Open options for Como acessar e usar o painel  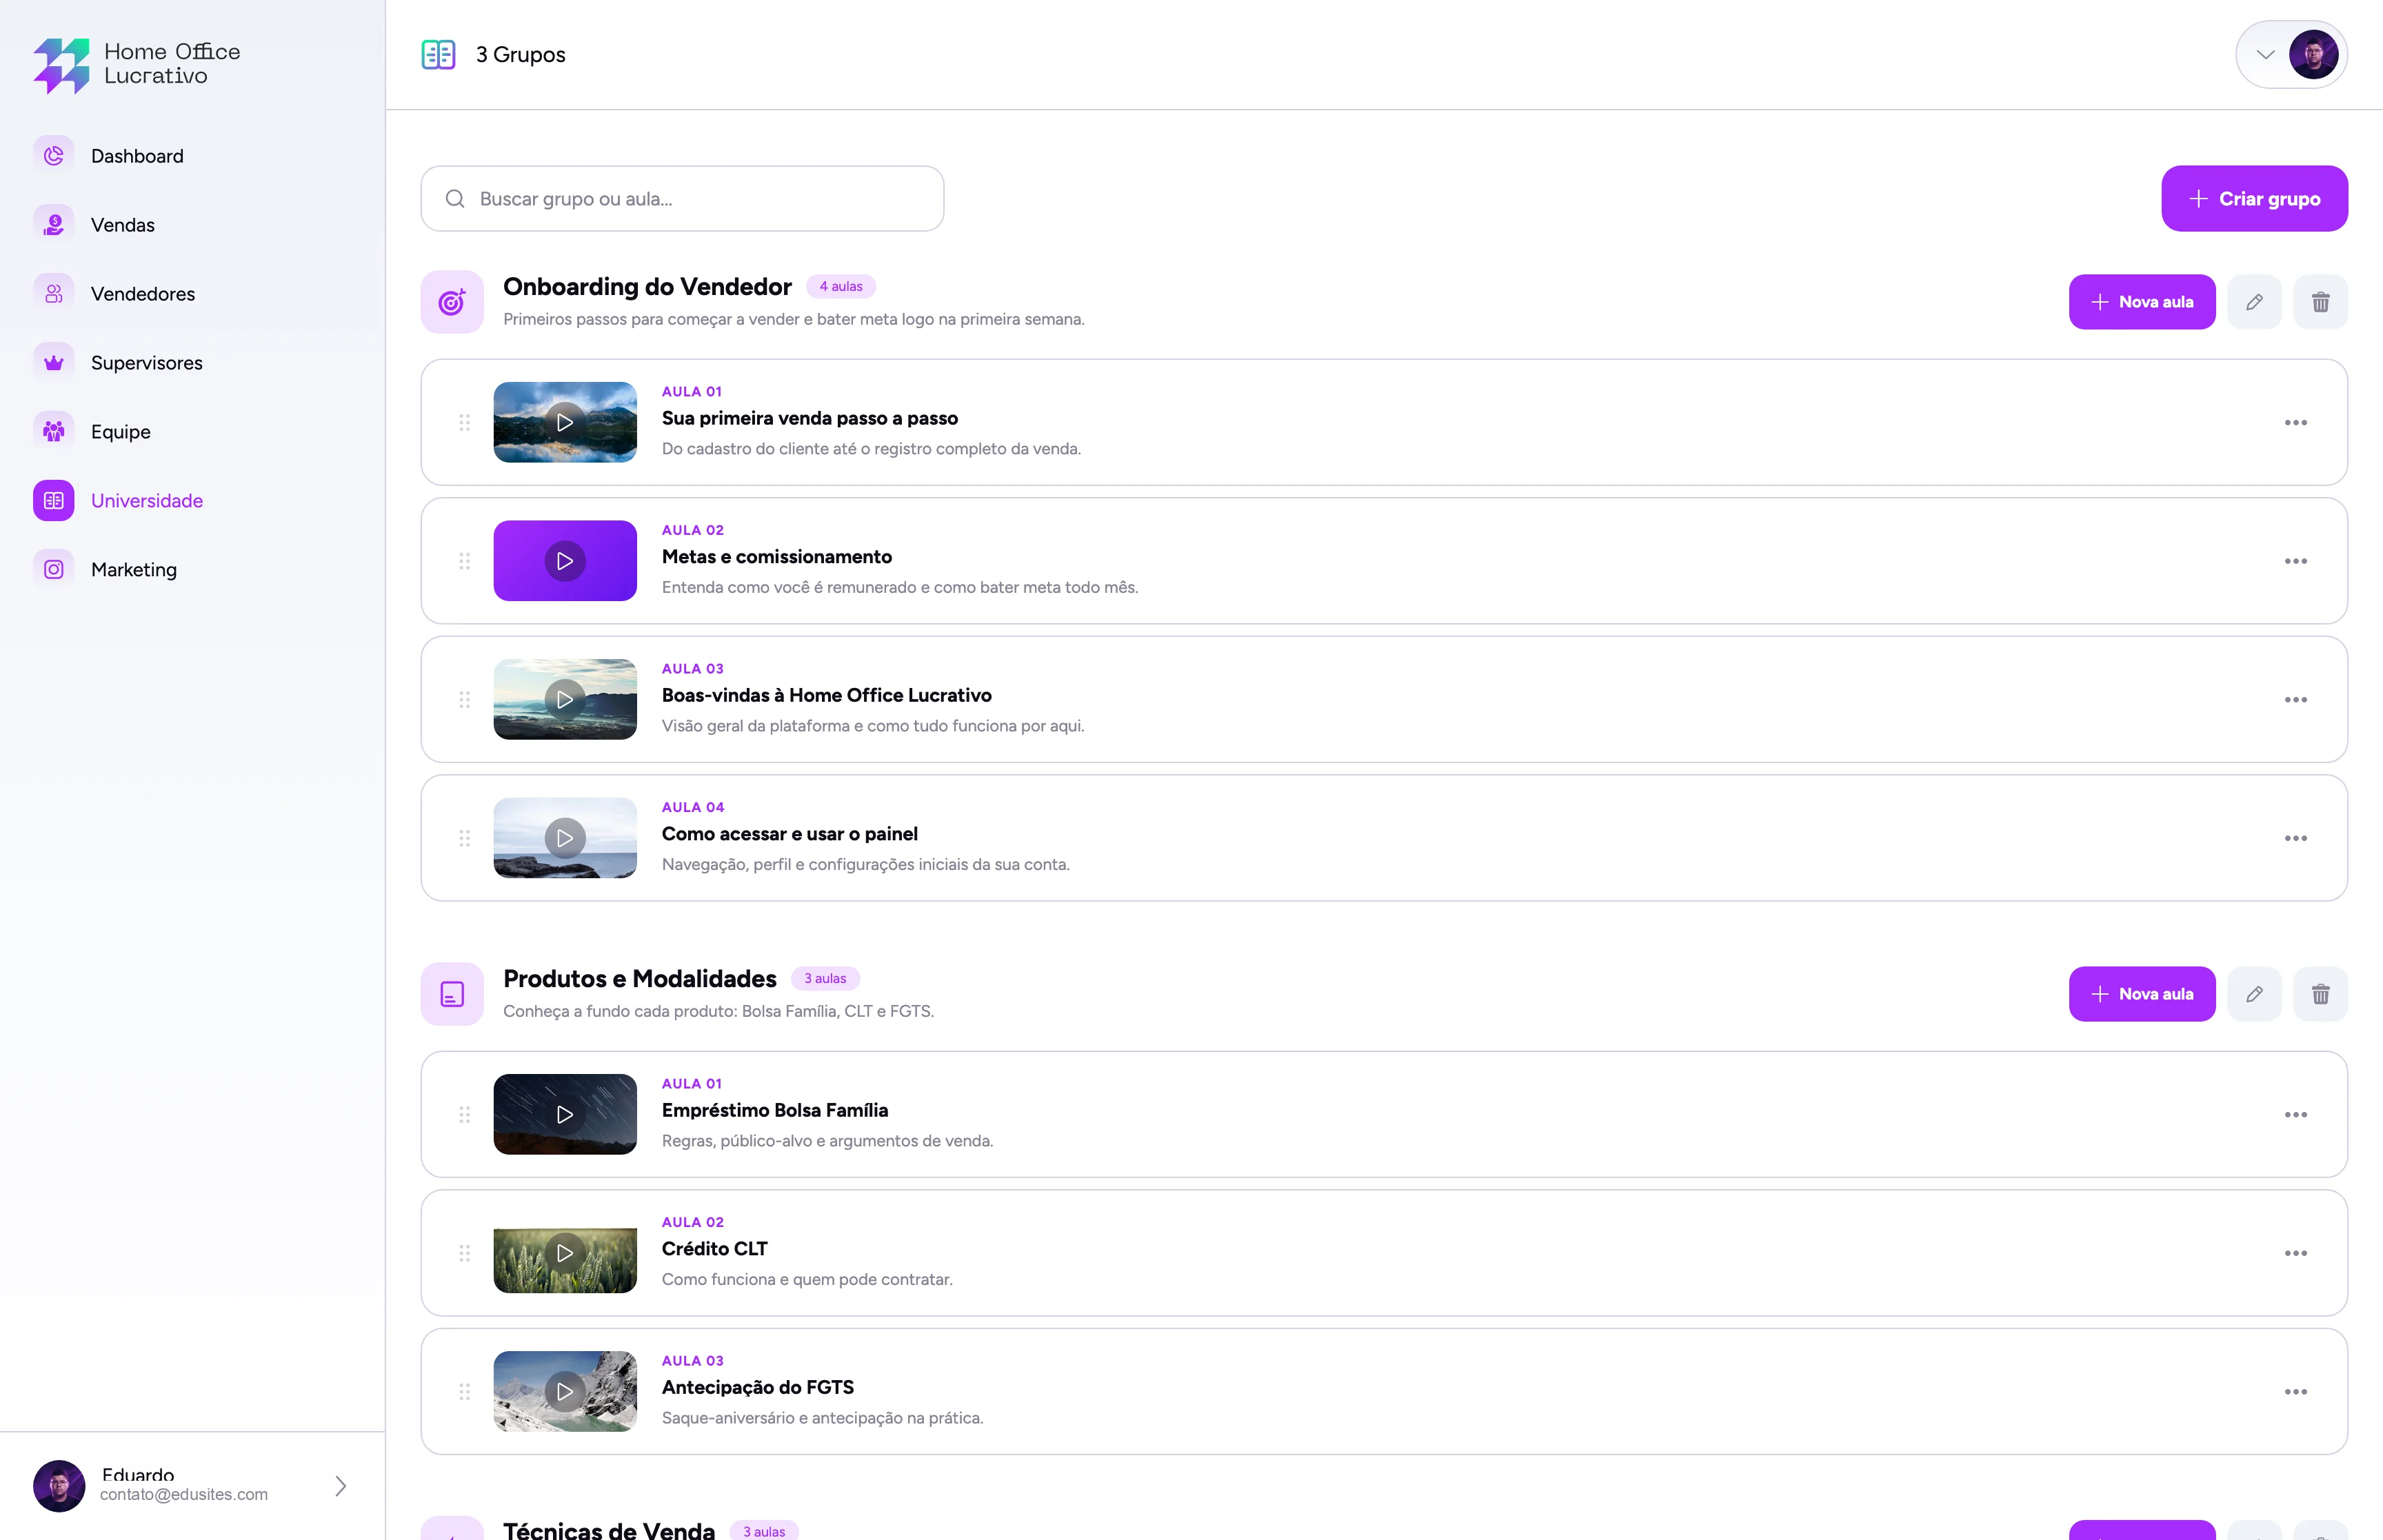[2295, 838]
